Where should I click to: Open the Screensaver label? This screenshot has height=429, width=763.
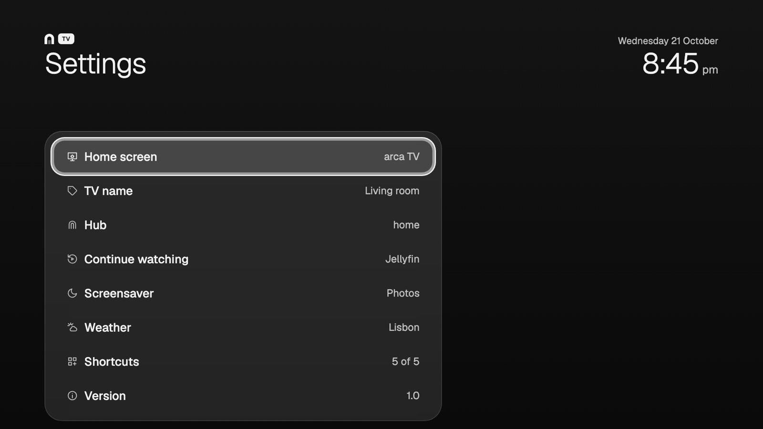119,293
